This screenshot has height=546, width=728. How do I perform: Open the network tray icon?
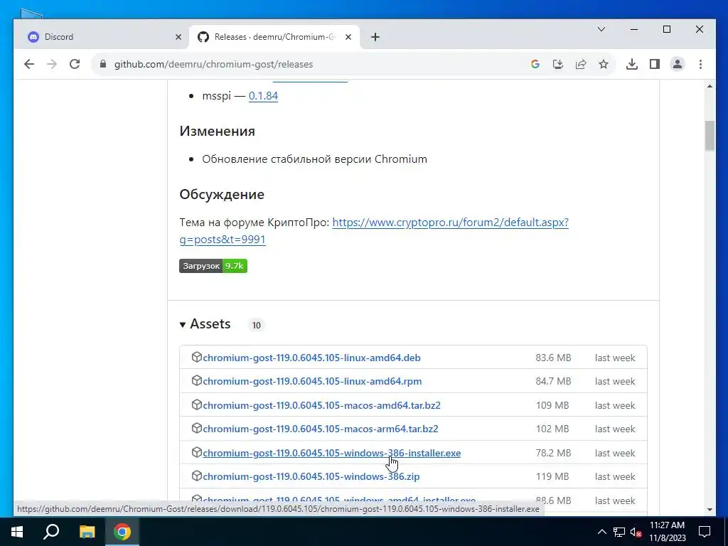coord(619,532)
